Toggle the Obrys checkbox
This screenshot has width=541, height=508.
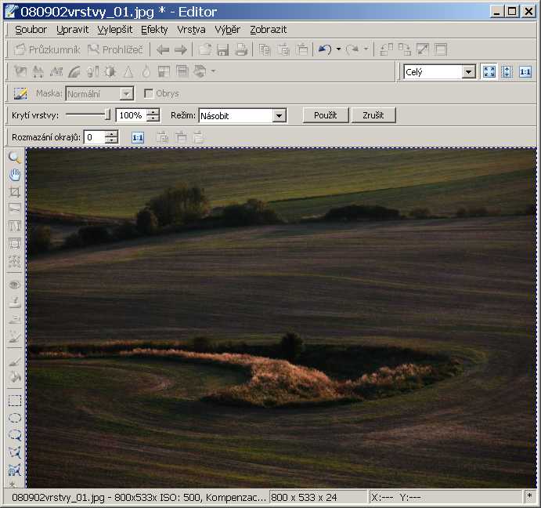pyautogui.click(x=149, y=94)
